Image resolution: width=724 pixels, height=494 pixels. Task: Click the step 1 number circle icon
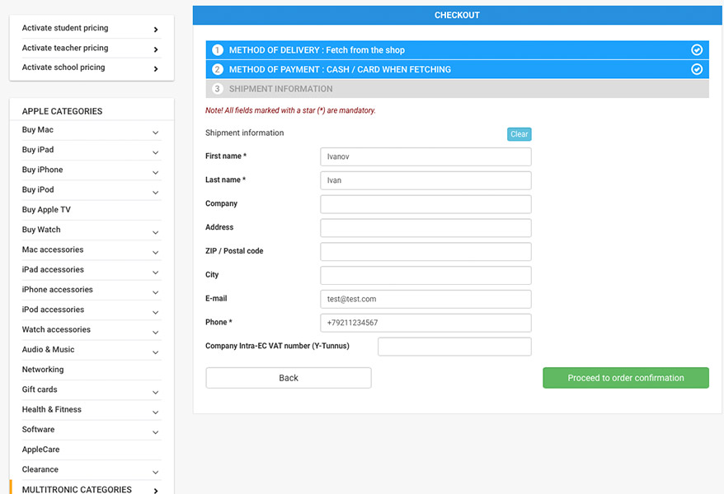coord(218,49)
